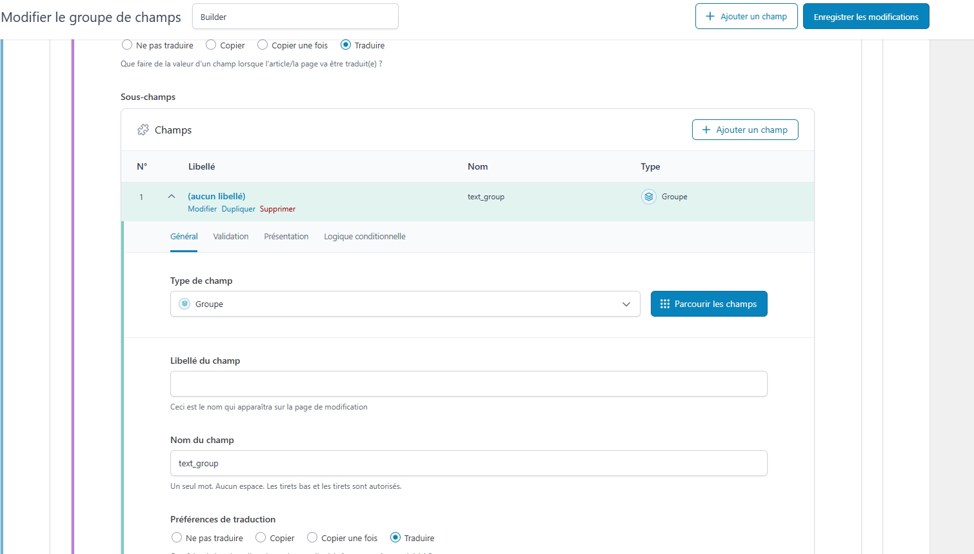Click the Libellé du champ text input
Image resolution: width=974 pixels, height=554 pixels.
click(468, 384)
